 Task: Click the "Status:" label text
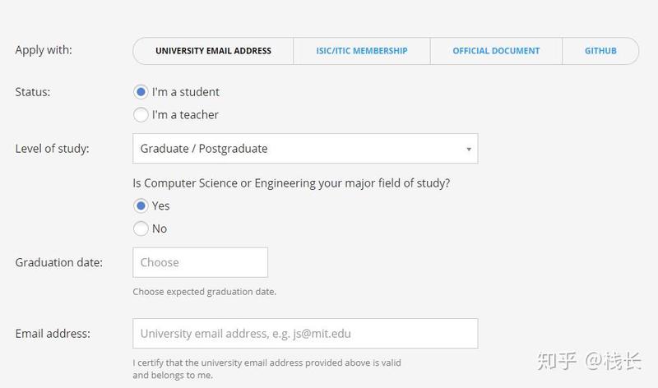33,92
